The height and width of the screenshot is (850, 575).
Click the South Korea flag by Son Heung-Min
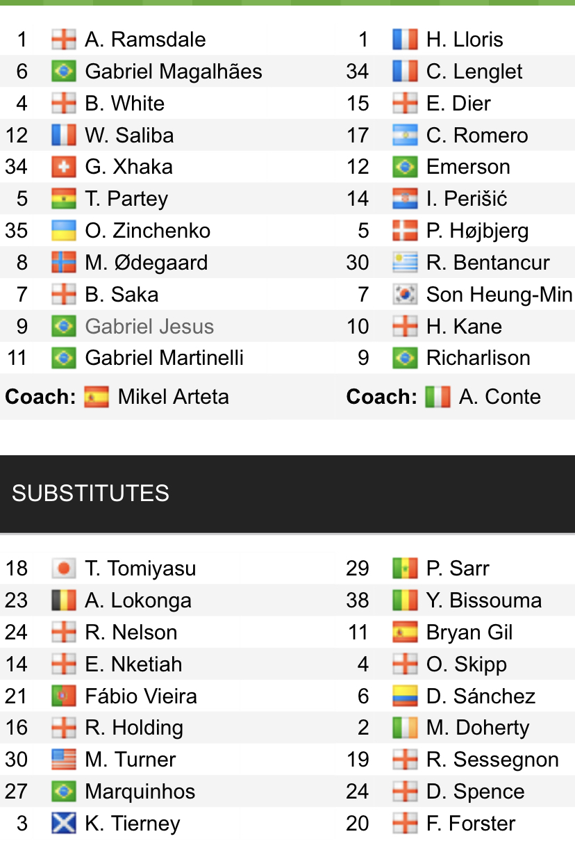(405, 295)
